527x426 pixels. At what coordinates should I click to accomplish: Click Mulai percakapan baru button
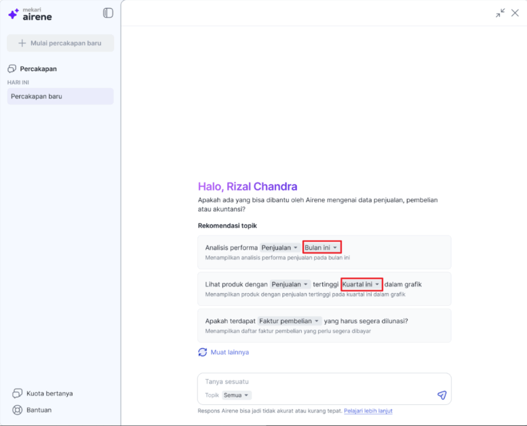tap(60, 43)
